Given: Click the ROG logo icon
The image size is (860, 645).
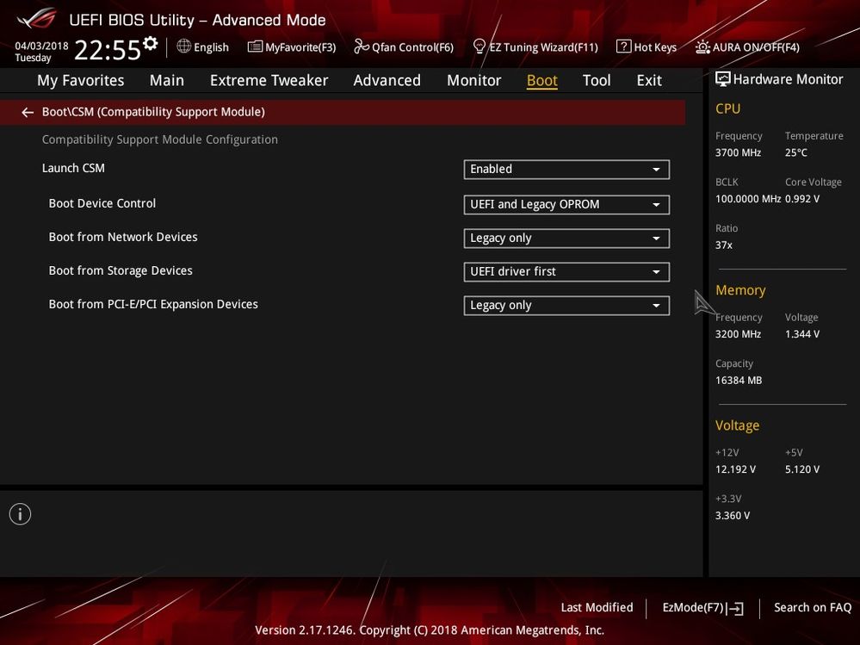Looking at the screenshot, I should click(x=36, y=19).
